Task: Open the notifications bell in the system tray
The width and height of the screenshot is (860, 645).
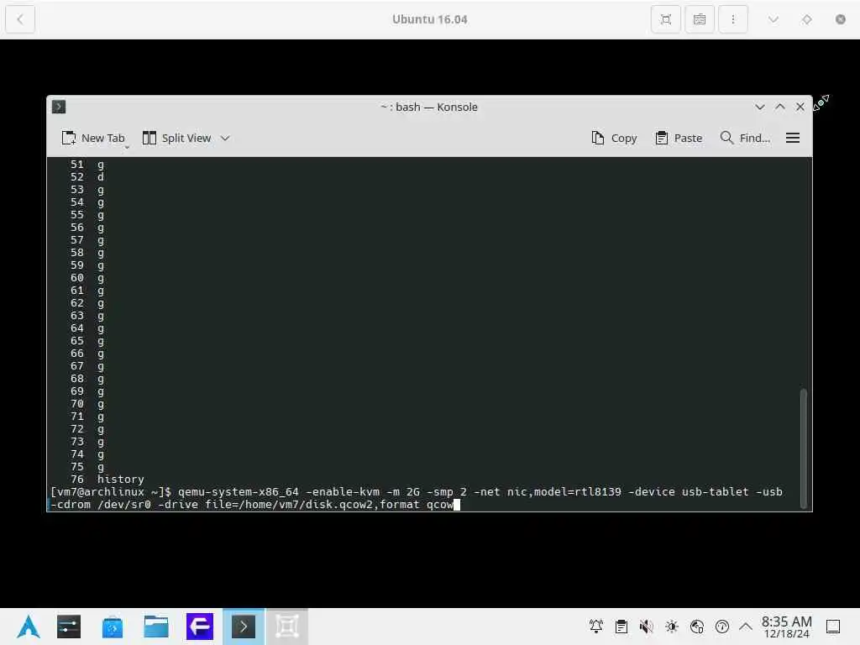Action: (x=596, y=627)
